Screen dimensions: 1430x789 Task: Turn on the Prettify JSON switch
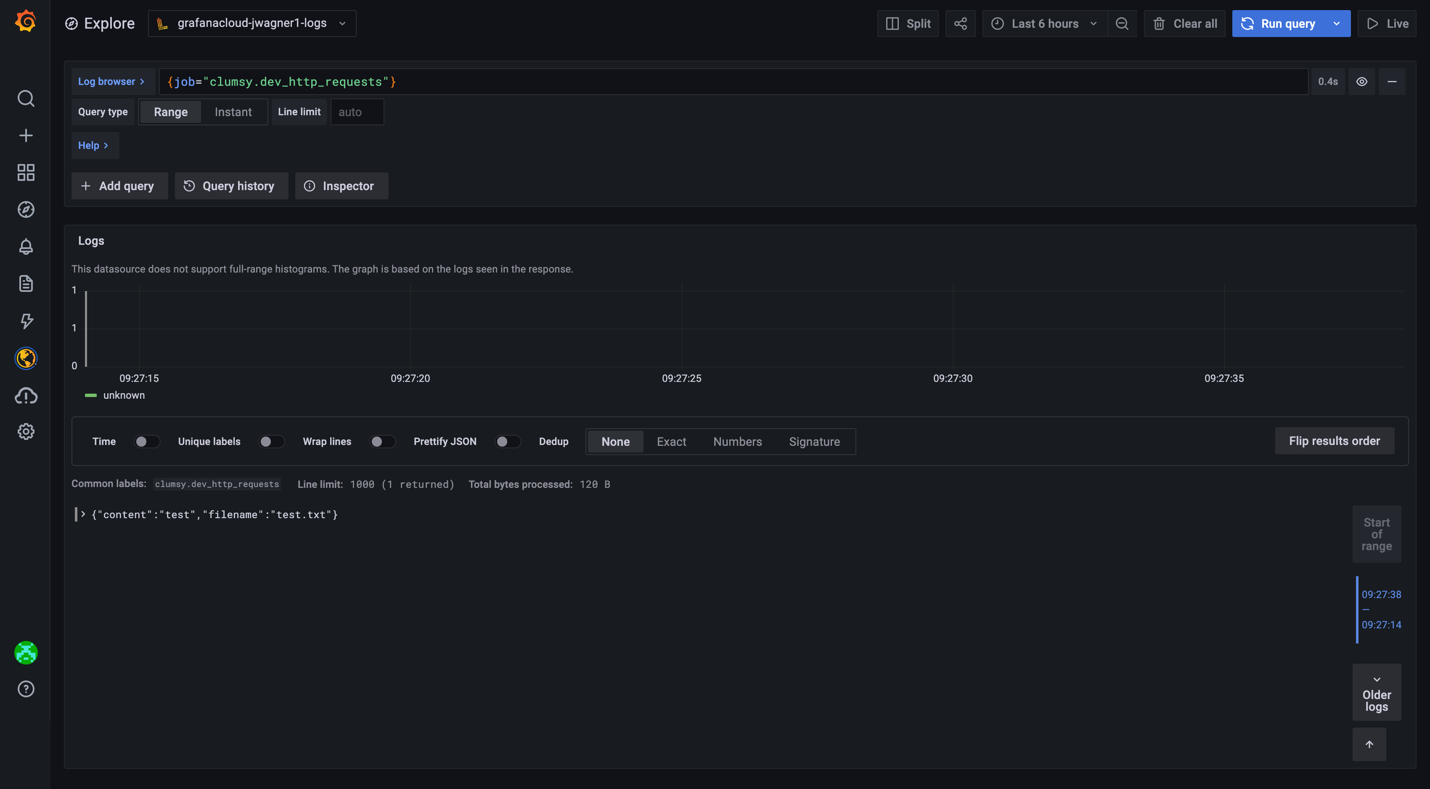tap(507, 442)
